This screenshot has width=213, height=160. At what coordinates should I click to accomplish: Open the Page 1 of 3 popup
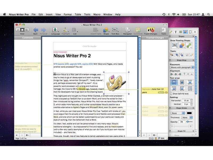[x=21, y=138]
